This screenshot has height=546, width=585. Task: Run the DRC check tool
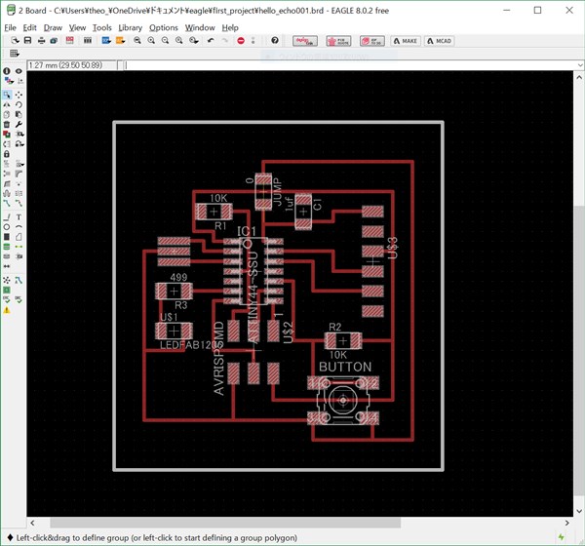(19, 299)
